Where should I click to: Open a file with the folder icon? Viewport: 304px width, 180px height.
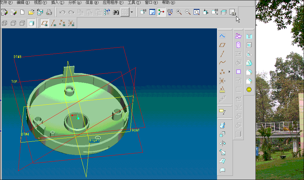31,12
